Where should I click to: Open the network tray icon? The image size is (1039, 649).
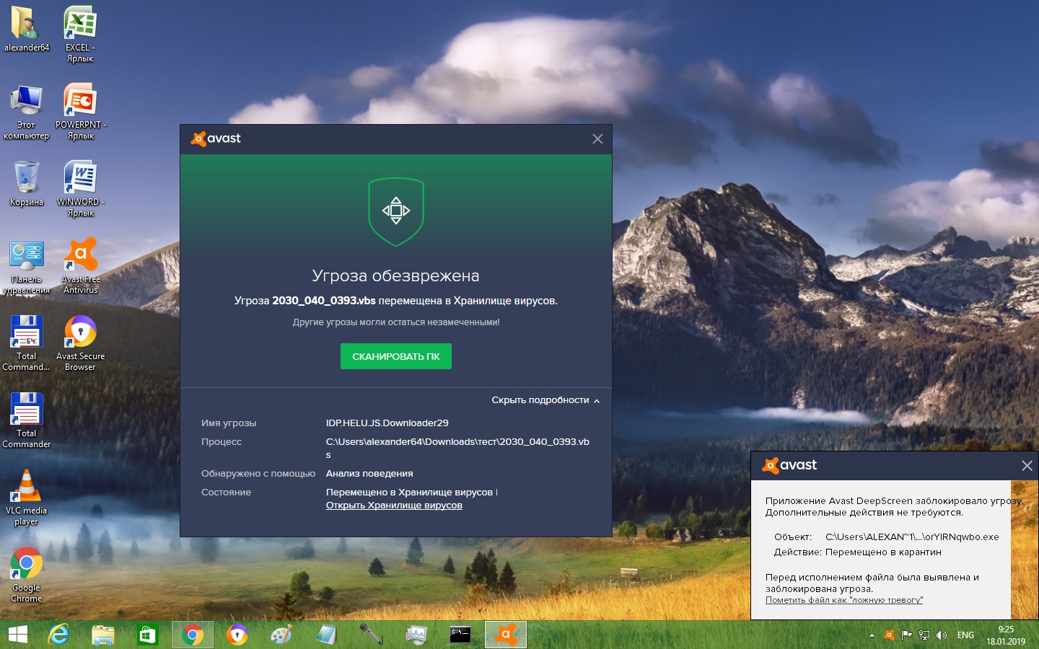coord(924,635)
